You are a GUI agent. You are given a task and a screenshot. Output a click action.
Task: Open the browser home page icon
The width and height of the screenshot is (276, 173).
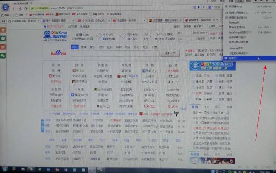[x=26, y=9]
